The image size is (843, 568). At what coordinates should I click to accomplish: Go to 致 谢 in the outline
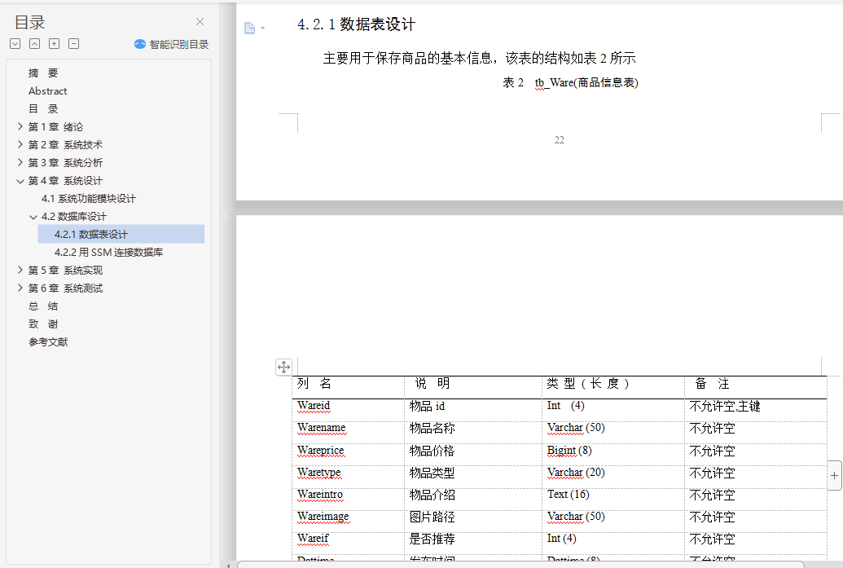pyautogui.click(x=43, y=324)
